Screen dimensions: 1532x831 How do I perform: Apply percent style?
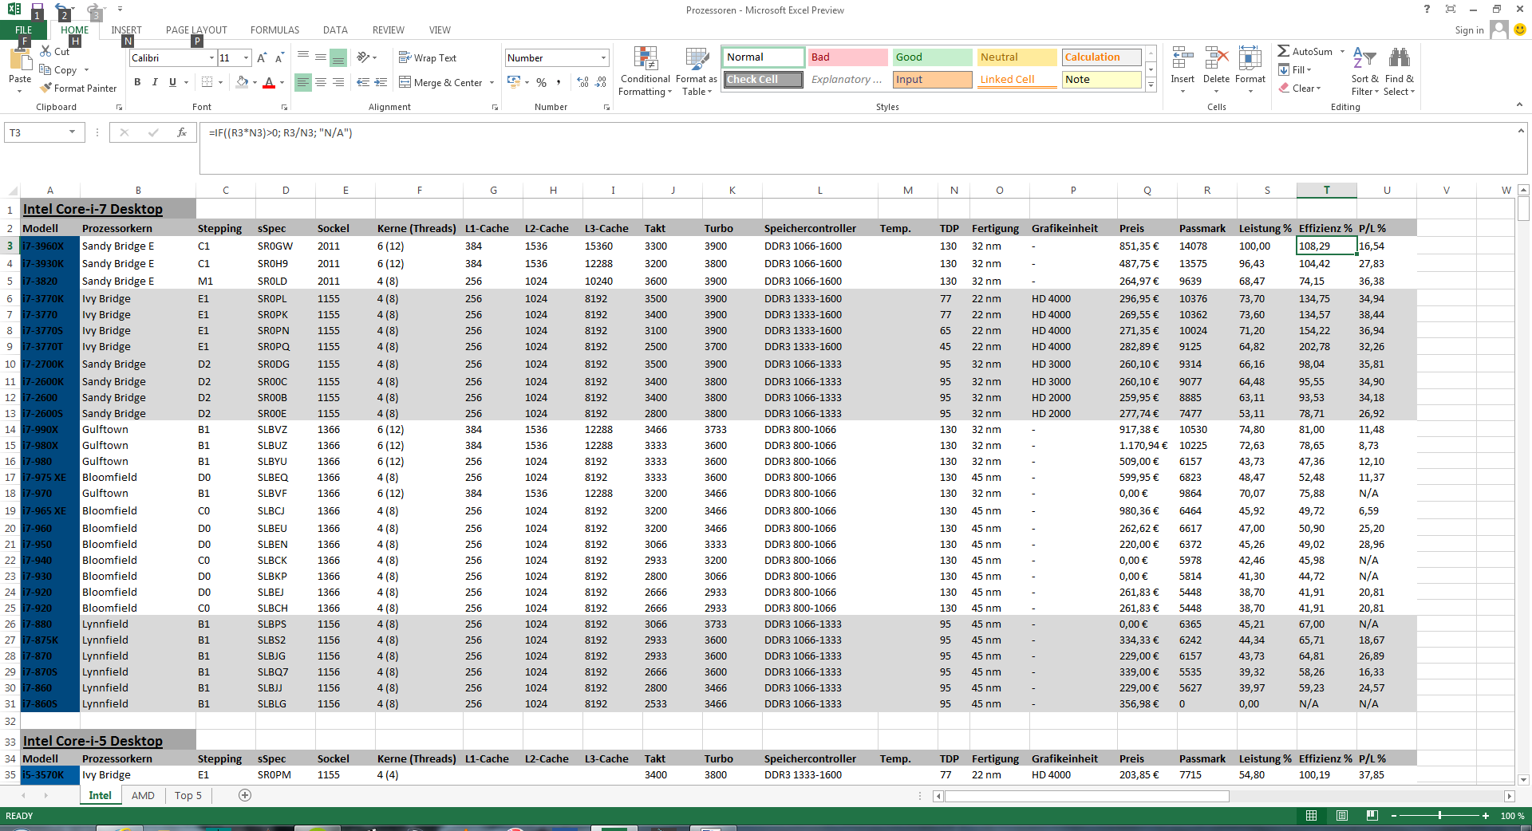(x=542, y=82)
